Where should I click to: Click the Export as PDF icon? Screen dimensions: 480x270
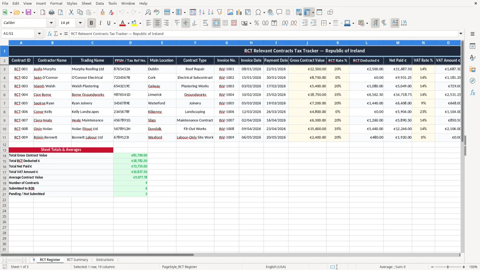coord(43,12)
